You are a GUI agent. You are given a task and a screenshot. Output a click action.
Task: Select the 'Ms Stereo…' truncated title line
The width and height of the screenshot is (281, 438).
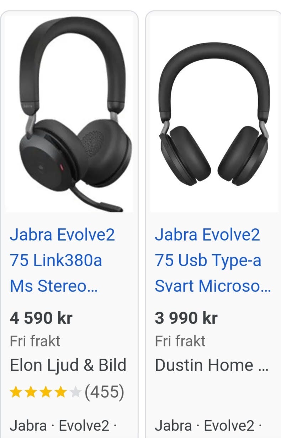54,286
